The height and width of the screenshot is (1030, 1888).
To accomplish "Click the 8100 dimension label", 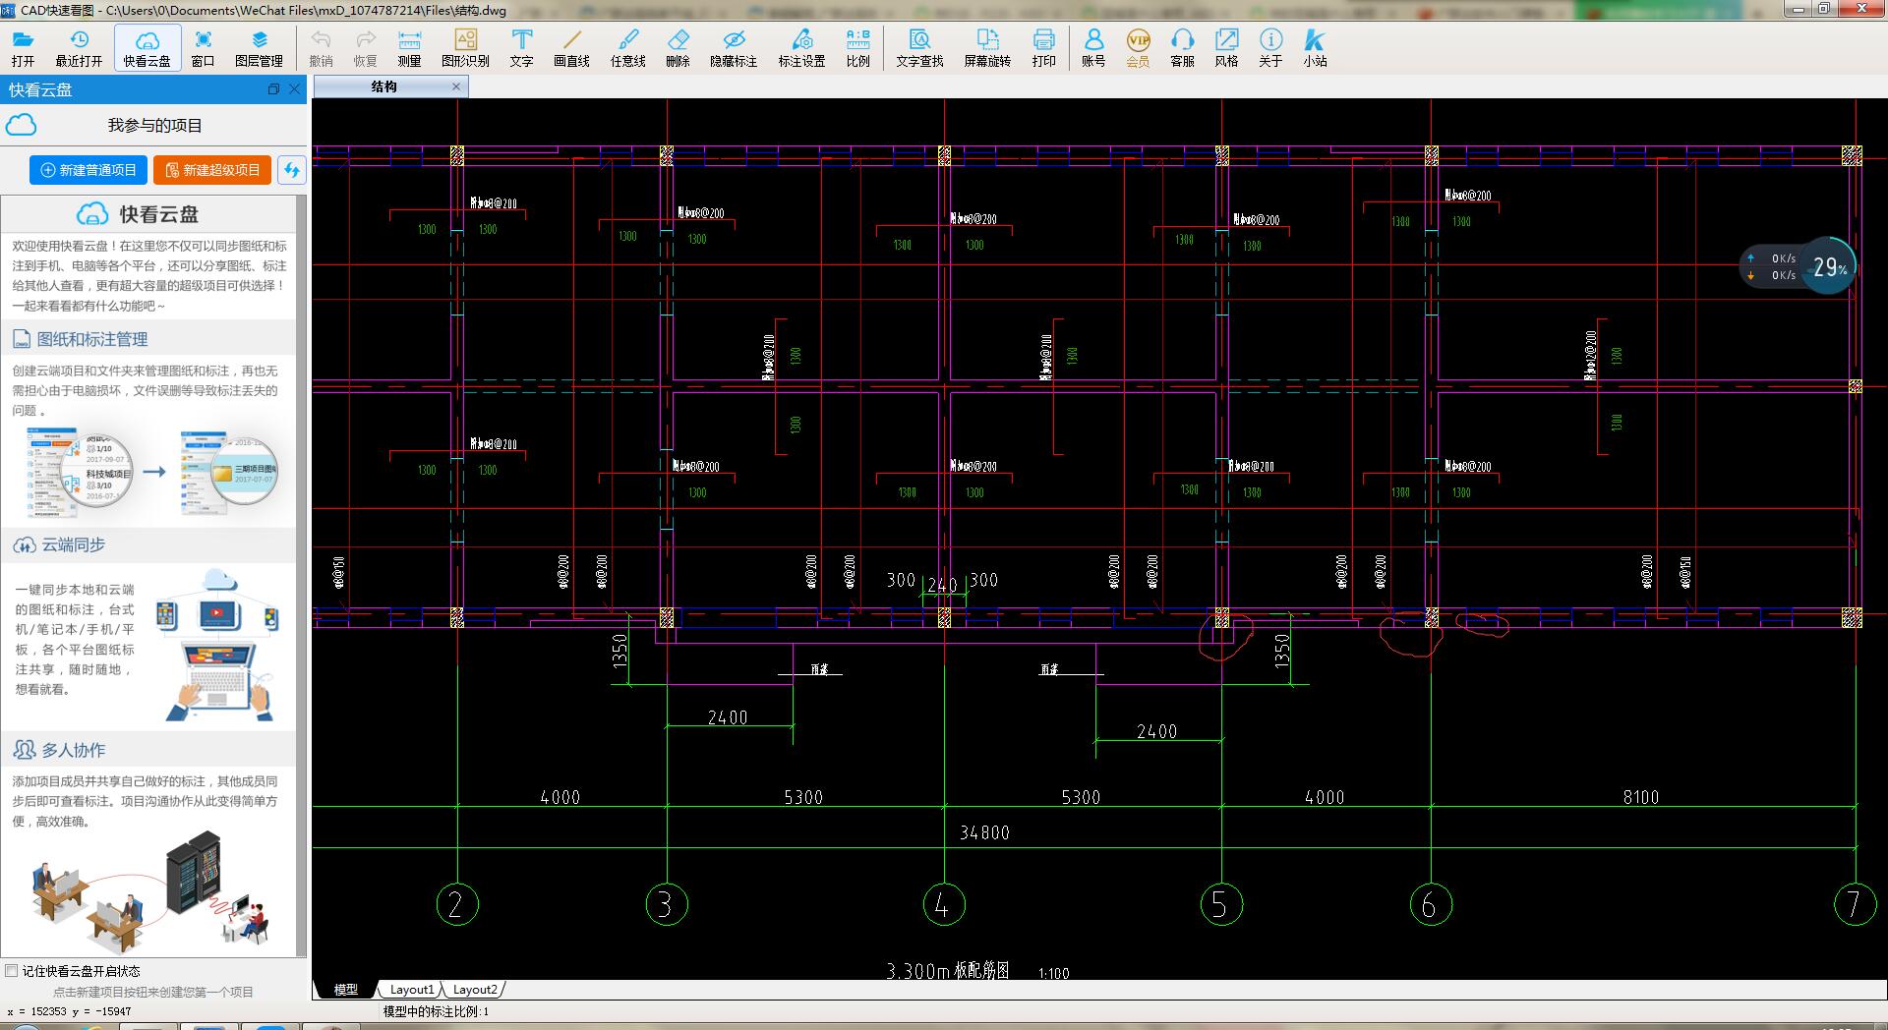I will [1640, 797].
